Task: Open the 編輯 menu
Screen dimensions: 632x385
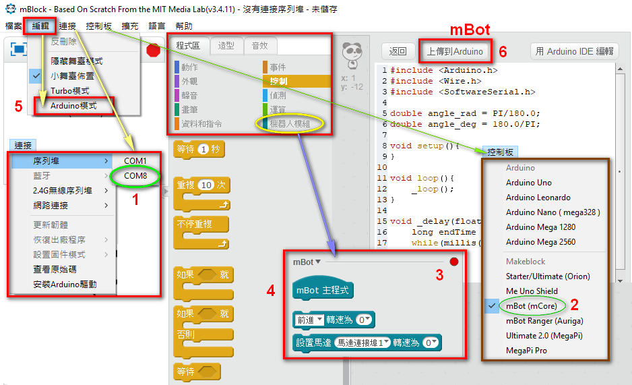Action: coord(40,26)
